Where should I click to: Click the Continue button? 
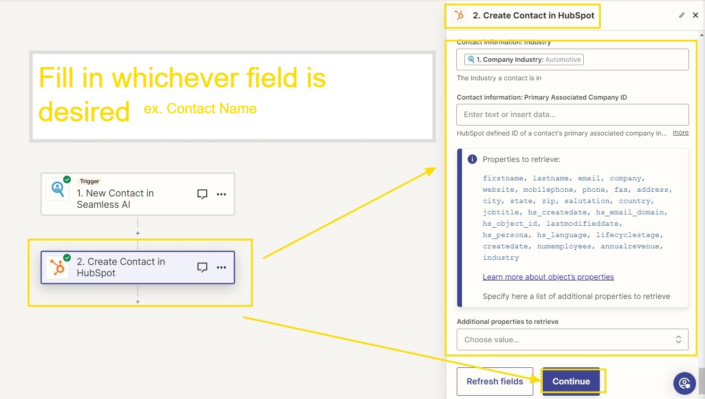[x=571, y=382]
